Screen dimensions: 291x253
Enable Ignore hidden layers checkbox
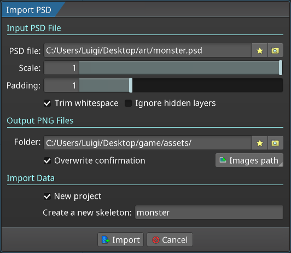pos(128,103)
